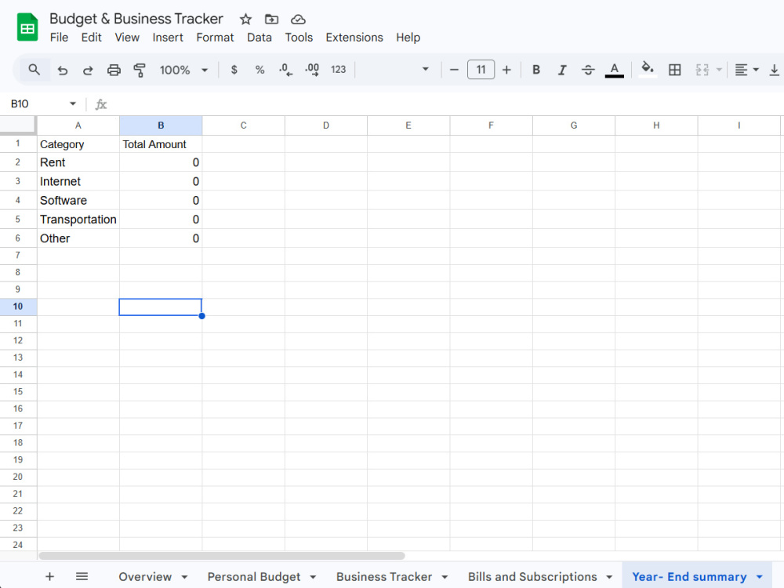Screen dimensions: 784x588
Task: Open the Edit menu
Action: point(92,38)
